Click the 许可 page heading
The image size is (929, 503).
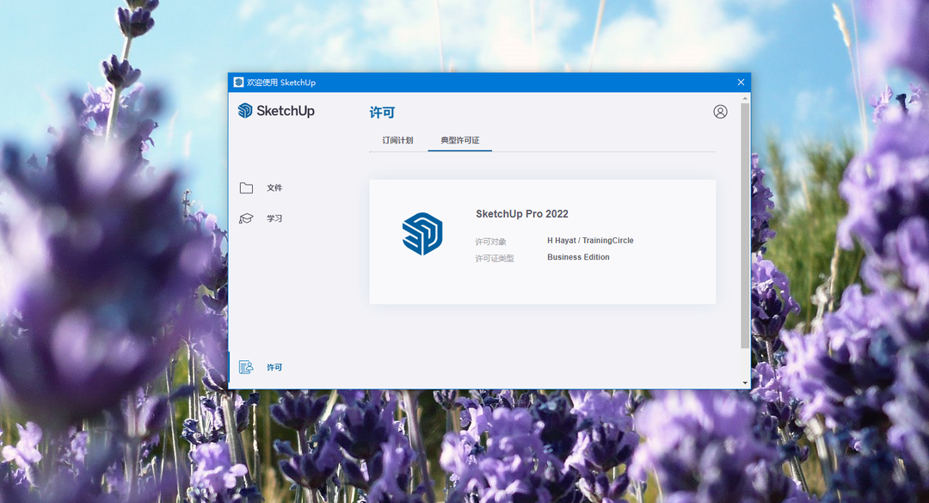382,113
